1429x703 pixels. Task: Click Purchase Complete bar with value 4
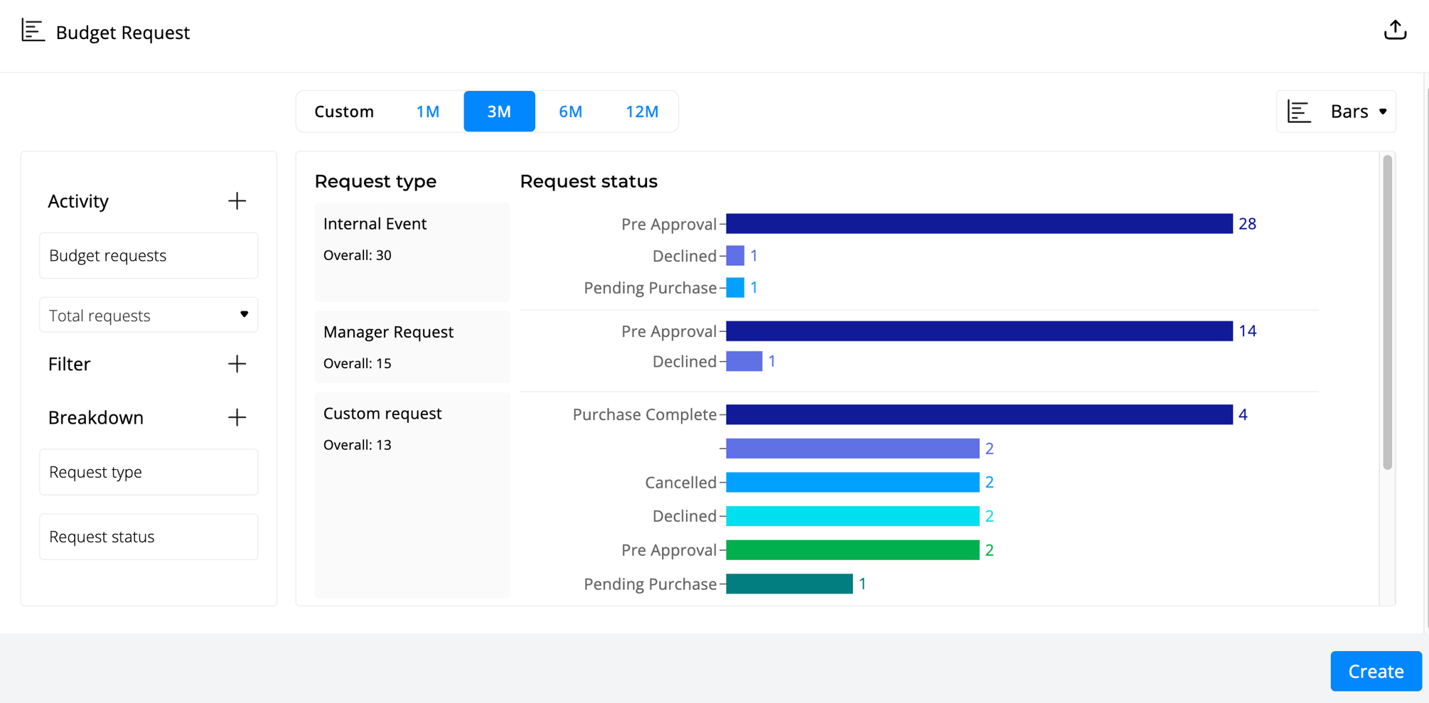tap(979, 414)
